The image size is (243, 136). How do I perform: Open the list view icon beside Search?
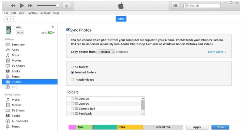pyautogui.click(x=176, y=6)
